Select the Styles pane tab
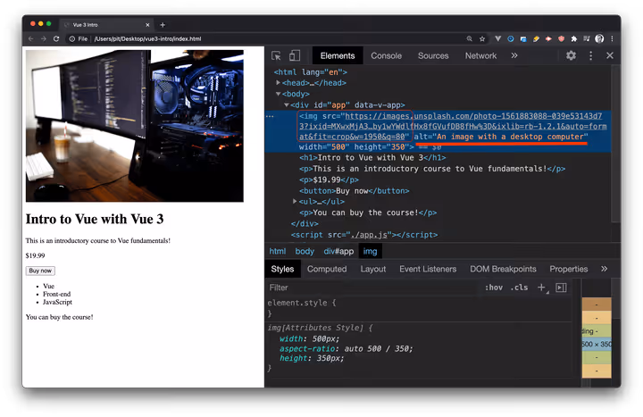 click(x=282, y=269)
